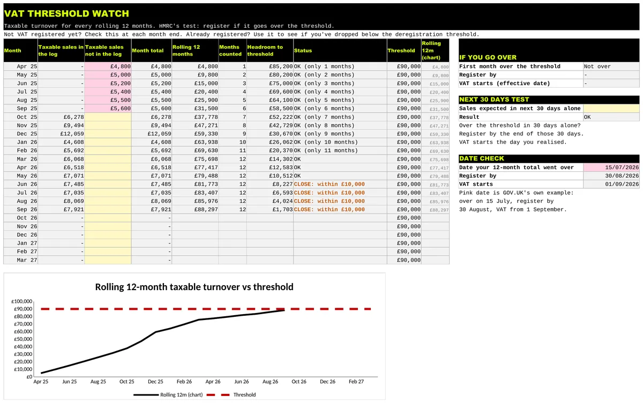Click the Oct 25 log sales £6,278
The height and width of the screenshot is (403, 643).
61,117
